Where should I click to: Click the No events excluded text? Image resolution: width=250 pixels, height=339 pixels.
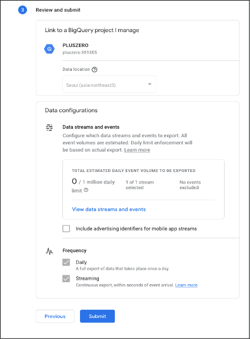pos(190,185)
